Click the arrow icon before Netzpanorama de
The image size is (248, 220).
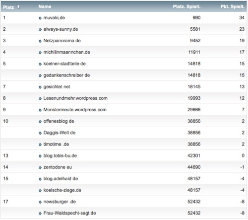click(x=40, y=41)
